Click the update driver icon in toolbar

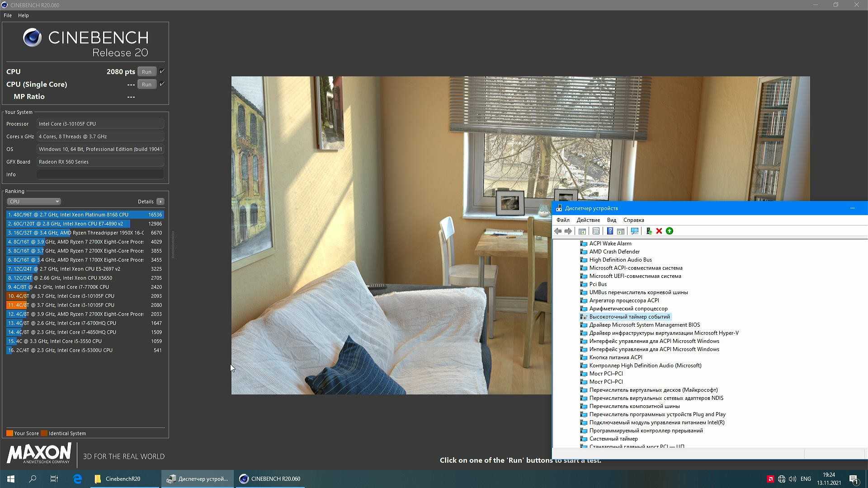pos(649,231)
